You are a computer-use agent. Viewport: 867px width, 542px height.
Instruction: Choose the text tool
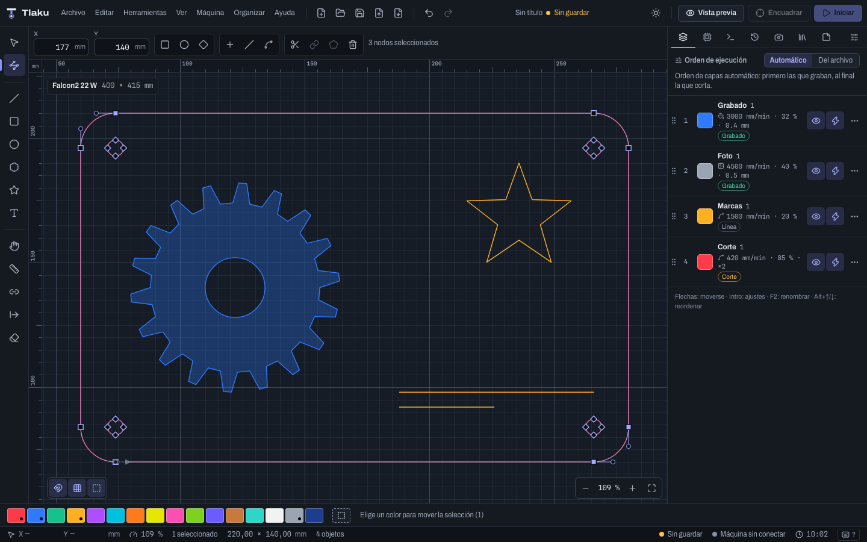(x=14, y=213)
